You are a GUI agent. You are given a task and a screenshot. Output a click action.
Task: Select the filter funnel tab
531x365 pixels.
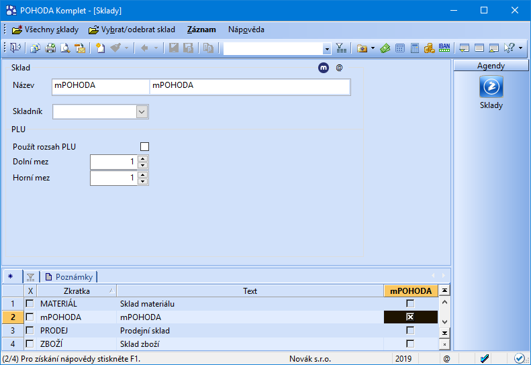click(x=30, y=277)
